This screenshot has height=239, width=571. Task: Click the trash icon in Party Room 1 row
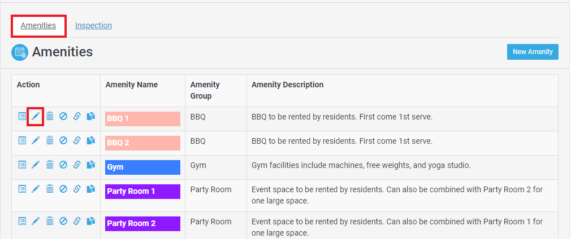pos(50,189)
